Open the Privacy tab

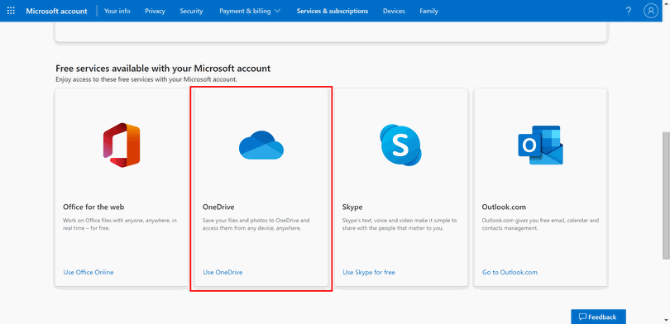click(x=155, y=11)
